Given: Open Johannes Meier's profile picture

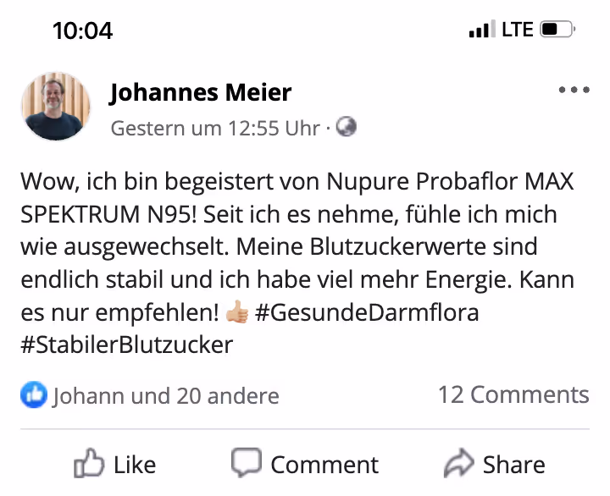Looking at the screenshot, I should click(56, 106).
